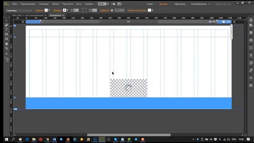
Task: Open the Widgets panel icon
Action: (251, 63)
